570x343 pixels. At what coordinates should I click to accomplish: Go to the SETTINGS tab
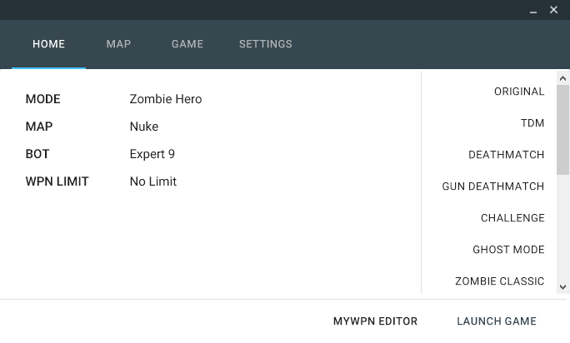tap(265, 44)
